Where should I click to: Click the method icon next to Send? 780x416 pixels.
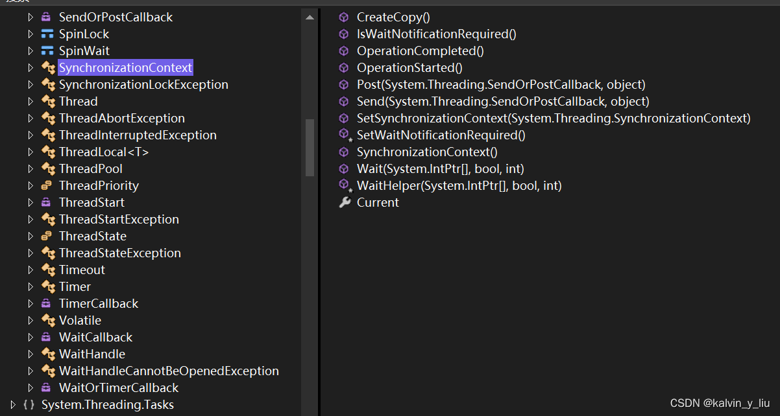345,101
